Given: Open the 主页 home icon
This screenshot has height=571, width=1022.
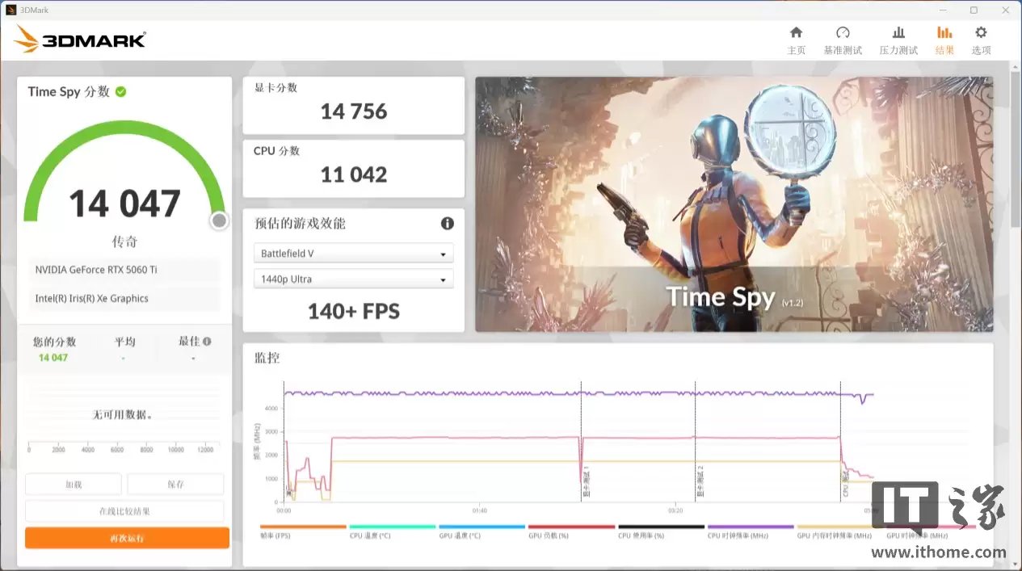Looking at the screenshot, I should [x=796, y=38].
